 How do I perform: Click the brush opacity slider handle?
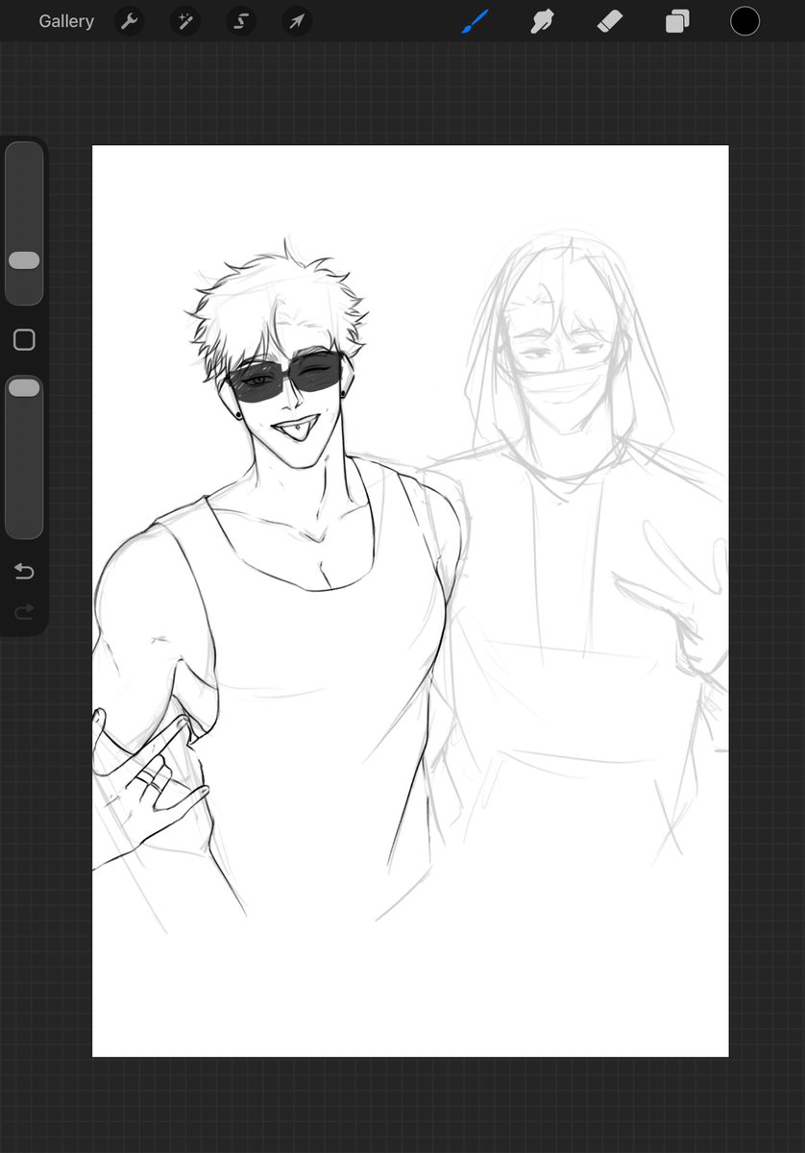coord(24,388)
